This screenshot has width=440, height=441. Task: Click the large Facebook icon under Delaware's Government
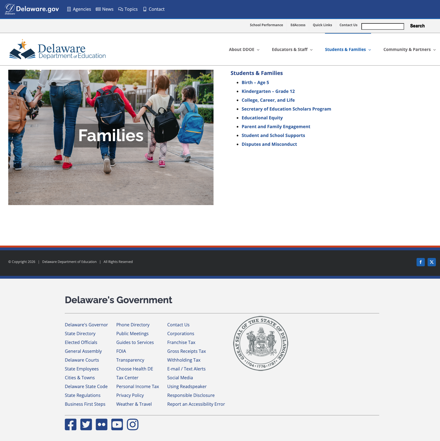coord(71,424)
